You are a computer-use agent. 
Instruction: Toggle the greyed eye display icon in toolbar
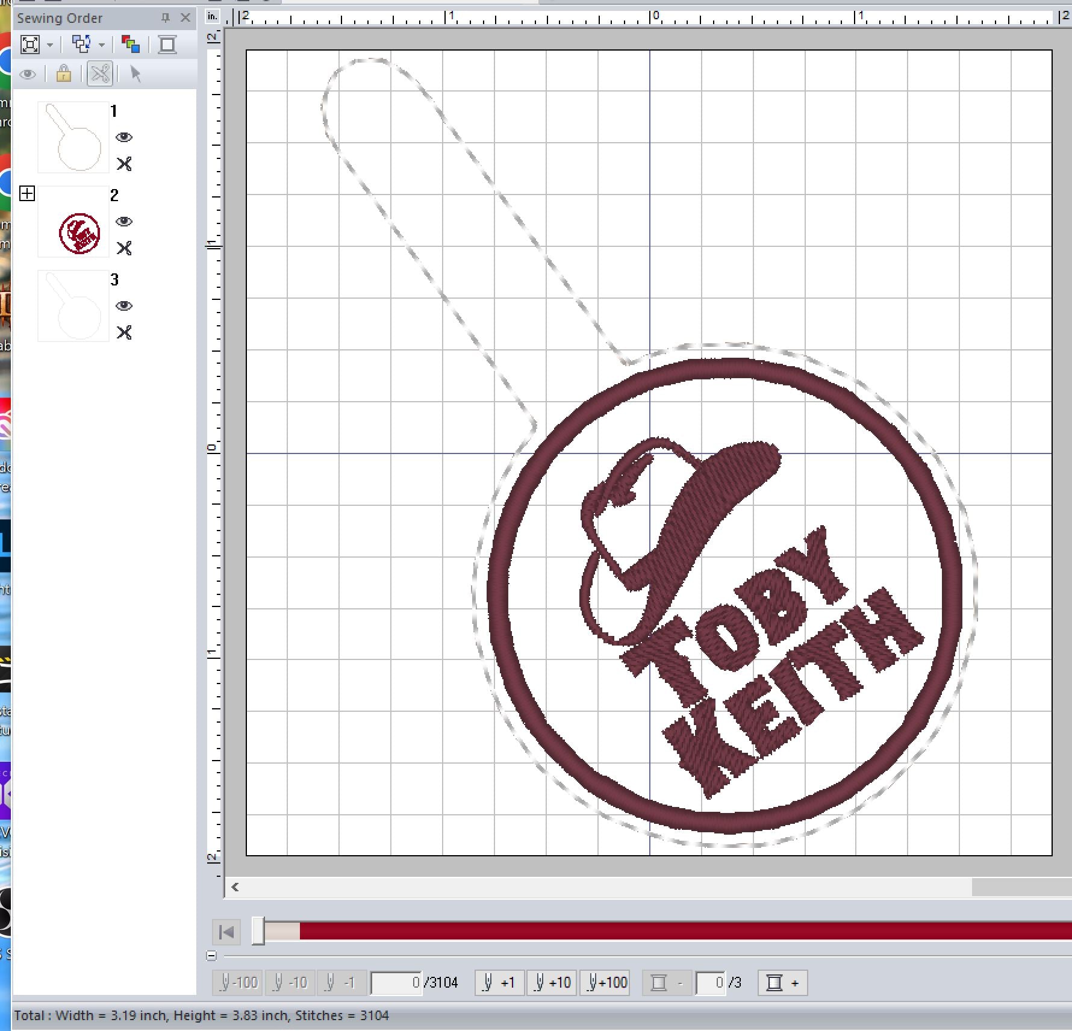point(28,75)
